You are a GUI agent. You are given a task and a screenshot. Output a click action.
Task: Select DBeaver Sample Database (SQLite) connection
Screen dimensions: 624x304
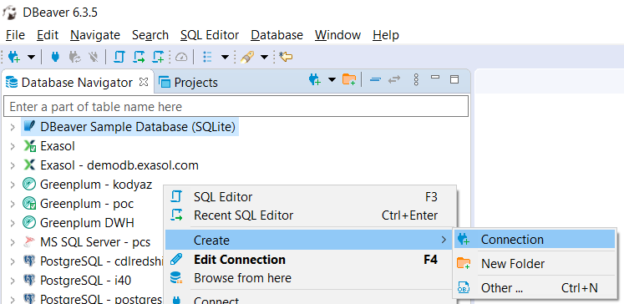click(x=138, y=127)
